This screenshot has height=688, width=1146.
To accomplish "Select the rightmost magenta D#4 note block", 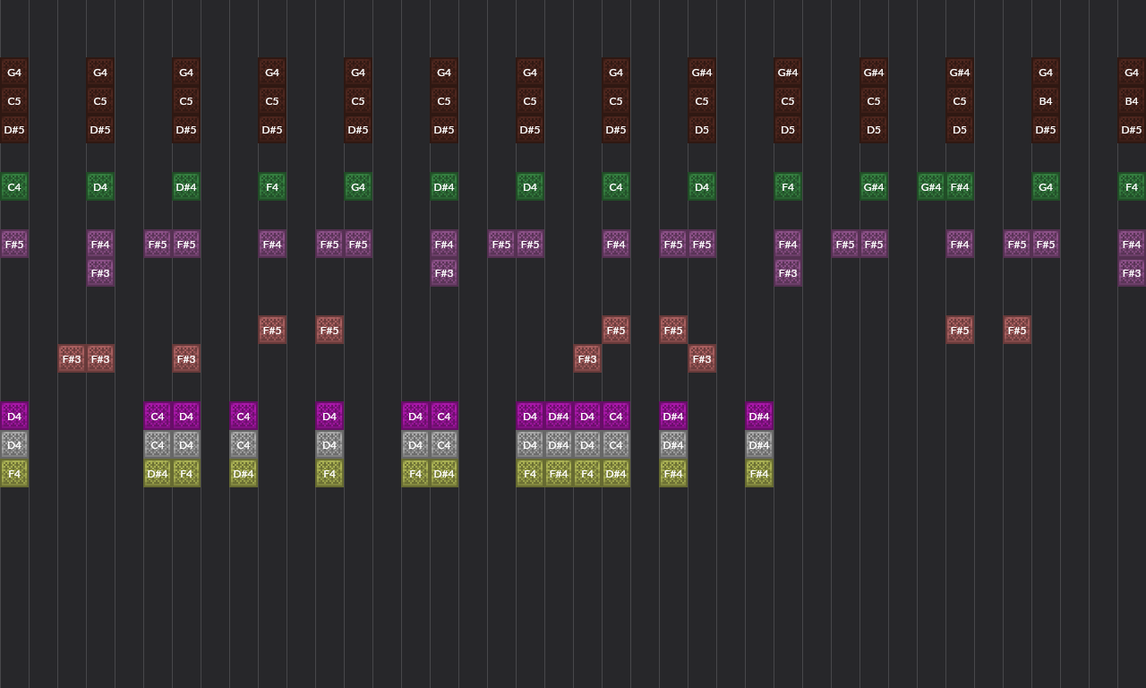I will [759, 417].
